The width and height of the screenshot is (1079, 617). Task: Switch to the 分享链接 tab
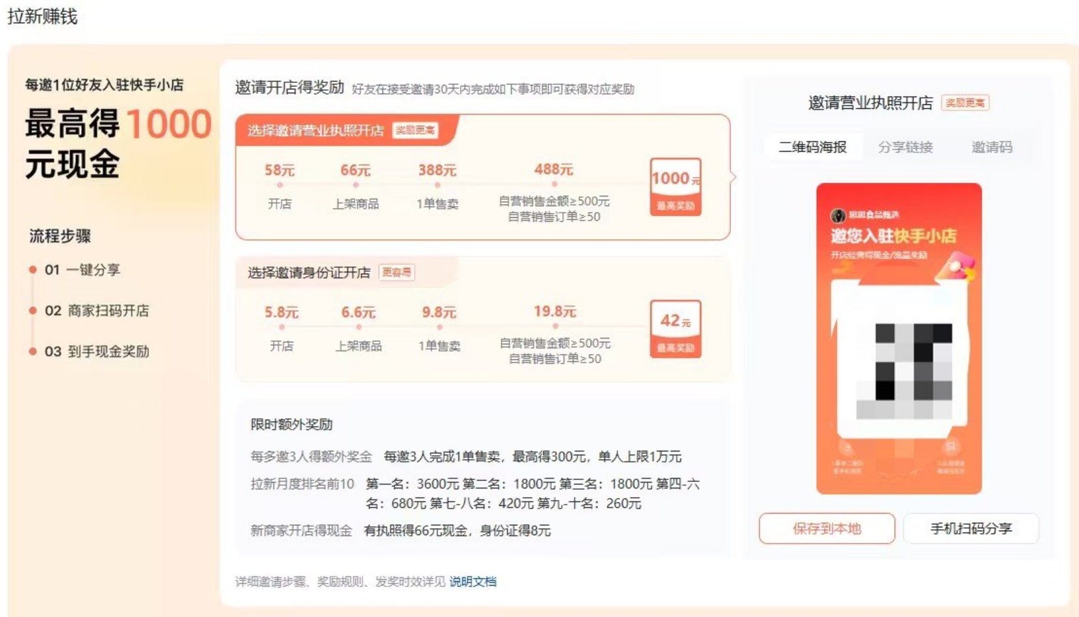coord(905,147)
